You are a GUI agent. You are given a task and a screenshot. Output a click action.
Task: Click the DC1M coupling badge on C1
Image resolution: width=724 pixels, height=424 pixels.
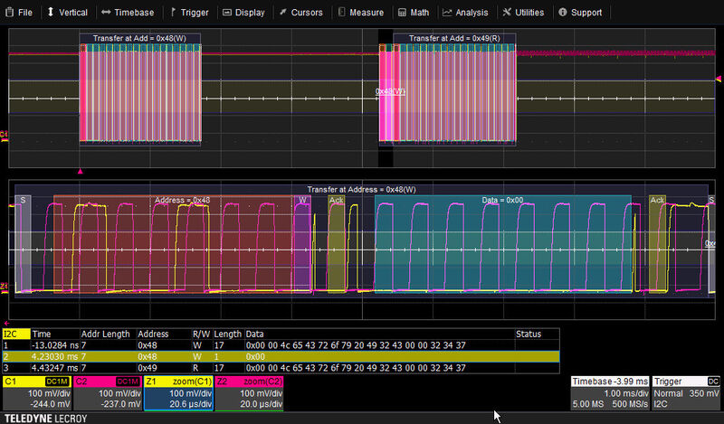coord(57,382)
